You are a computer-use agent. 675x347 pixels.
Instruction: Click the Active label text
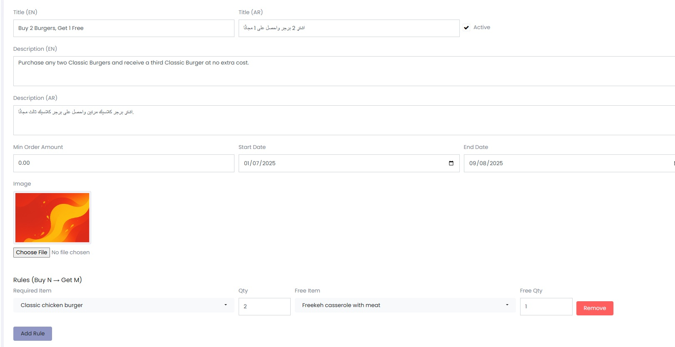point(481,27)
